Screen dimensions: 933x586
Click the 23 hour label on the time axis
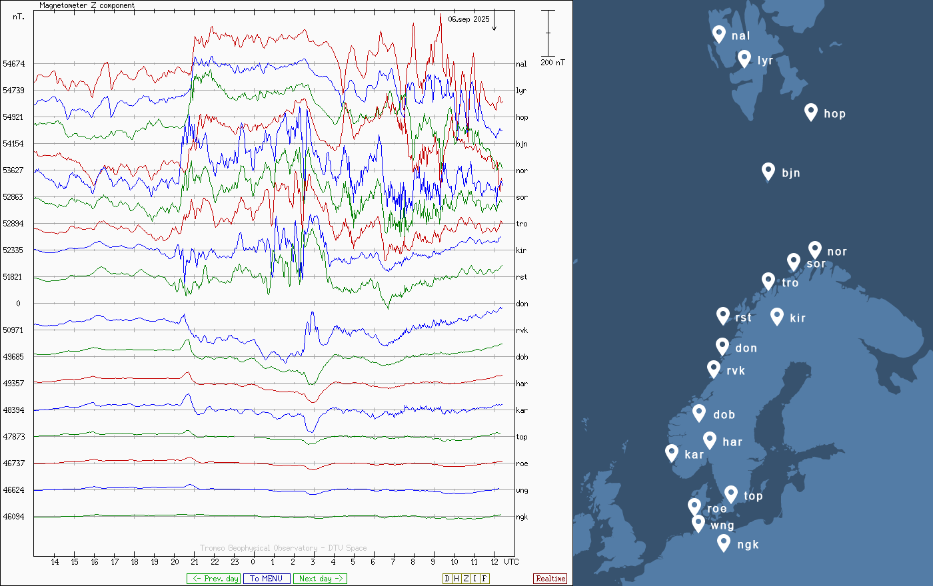pyautogui.click(x=235, y=562)
